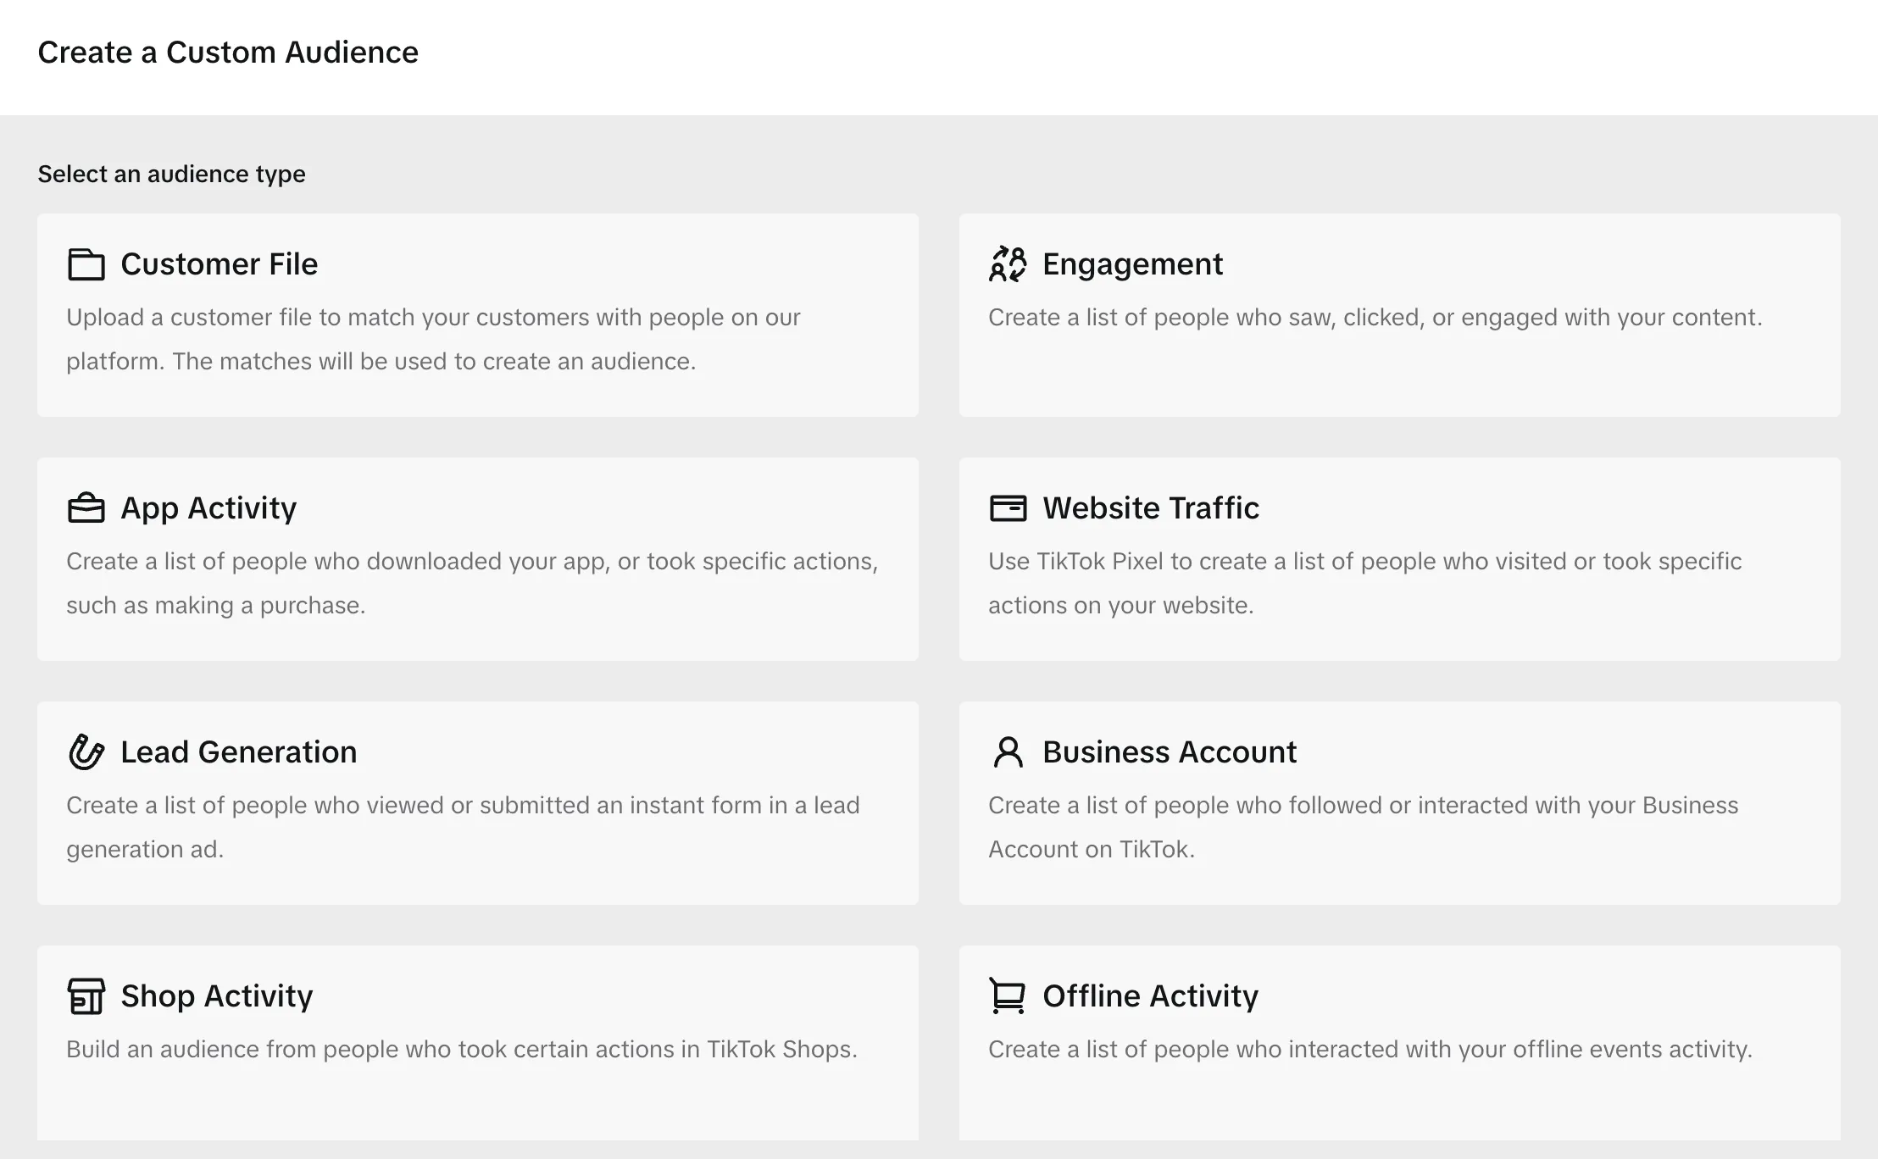Choose the Lead Generation title
Screen dimensions: 1878x1159
[x=239, y=752]
